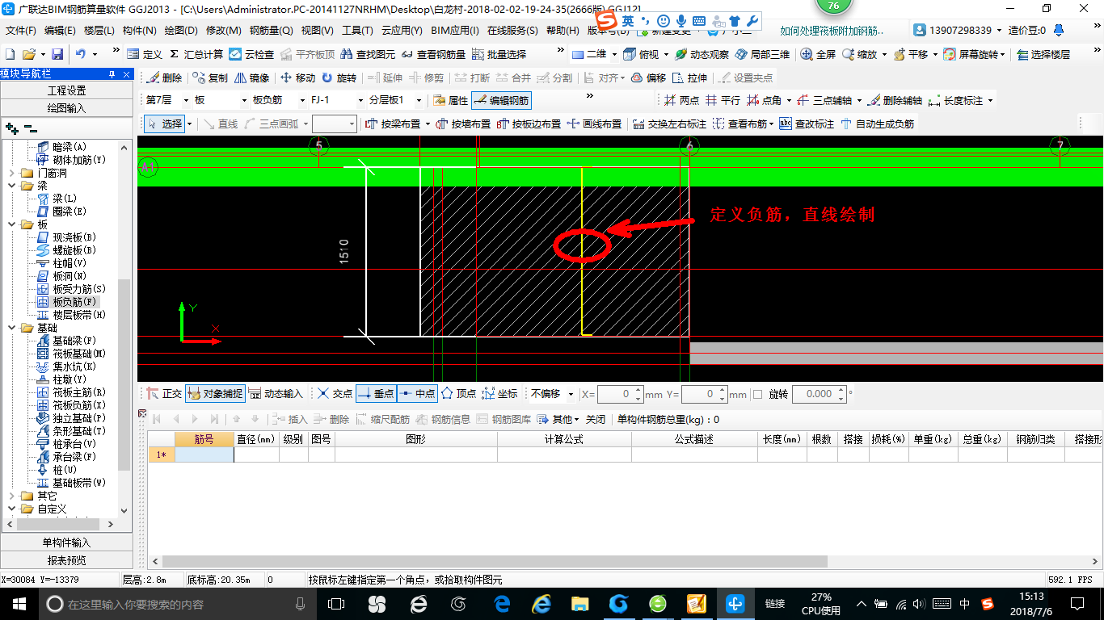Screen dimensions: 1104x620
Task: Click the X offset input field
Action: tap(620, 394)
